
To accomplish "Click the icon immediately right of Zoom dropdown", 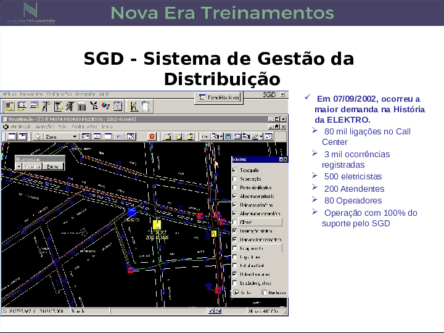I will (x=86, y=136).
